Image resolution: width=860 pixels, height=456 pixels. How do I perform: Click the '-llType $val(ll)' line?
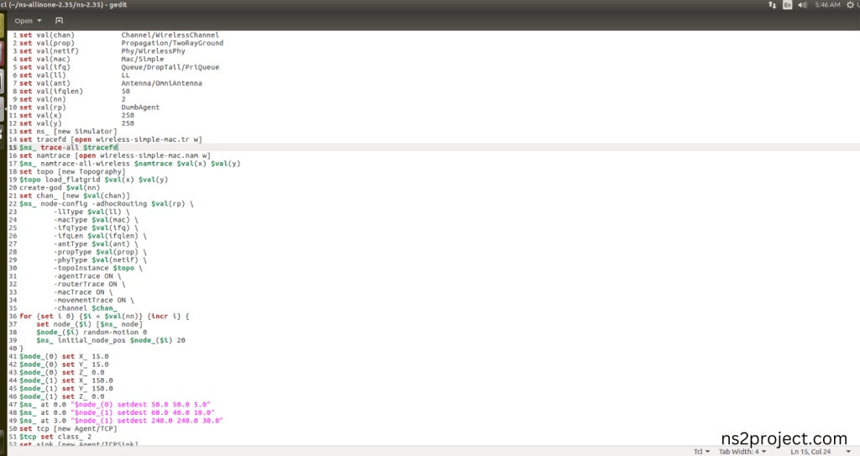click(92, 212)
